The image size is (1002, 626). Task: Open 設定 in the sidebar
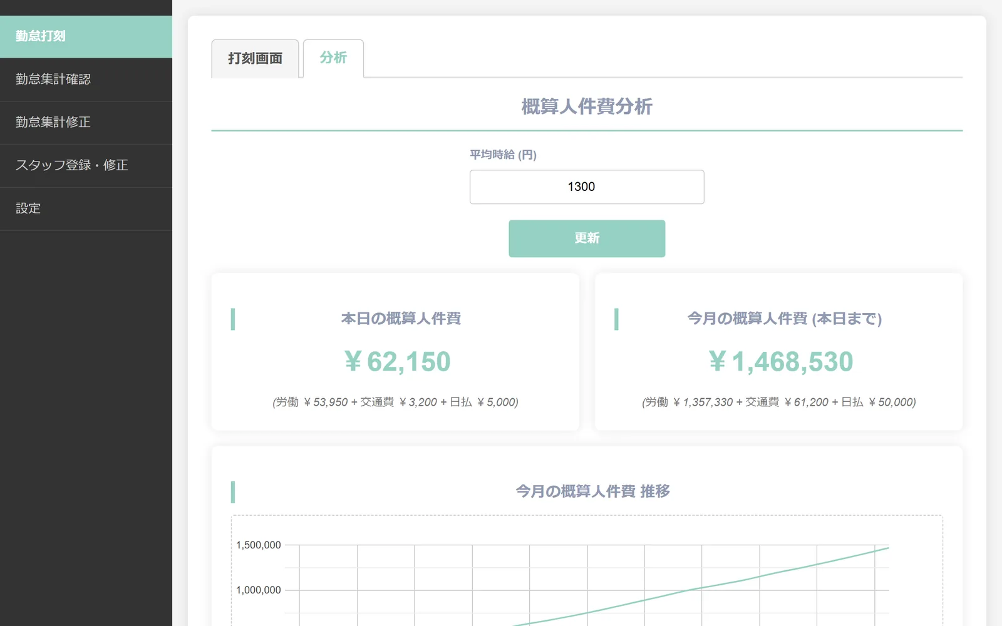click(x=86, y=208)
